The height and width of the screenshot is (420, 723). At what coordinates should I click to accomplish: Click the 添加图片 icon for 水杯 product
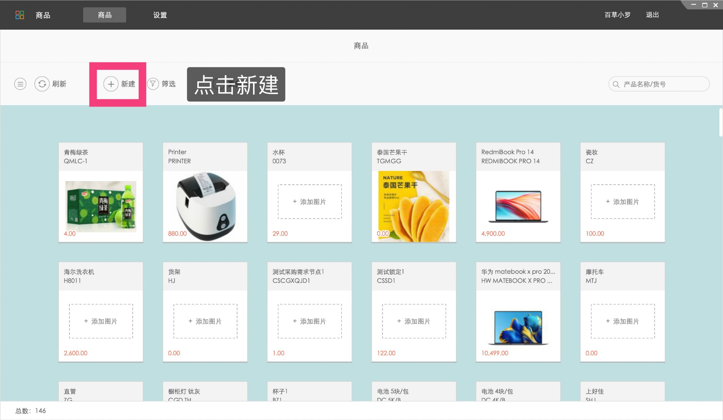[309, 201]
